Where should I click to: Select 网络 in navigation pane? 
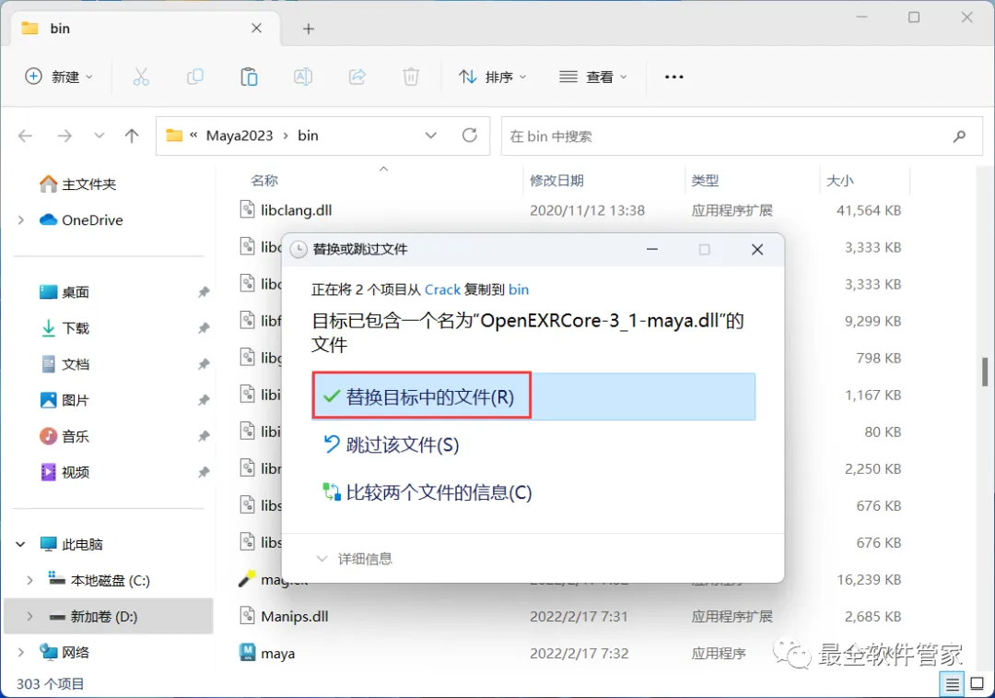(64, 652)
